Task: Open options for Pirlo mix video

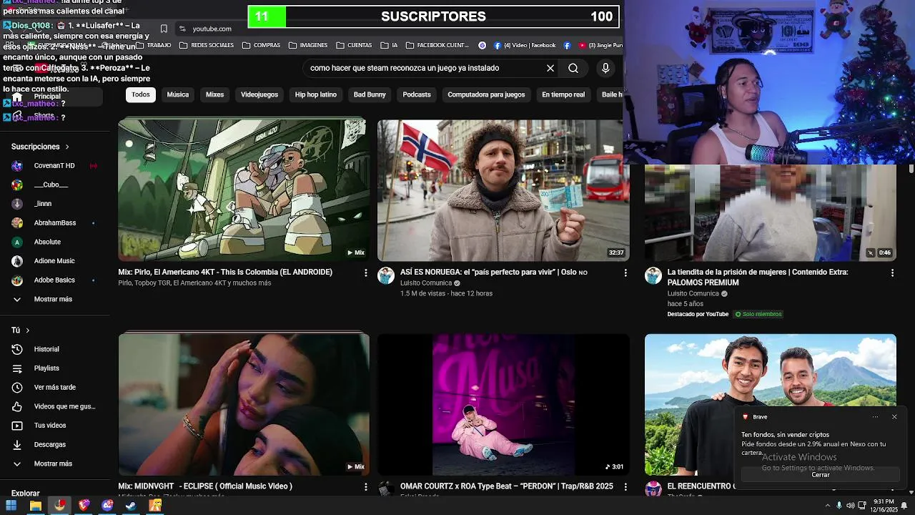Action: (x=365, y=273)
